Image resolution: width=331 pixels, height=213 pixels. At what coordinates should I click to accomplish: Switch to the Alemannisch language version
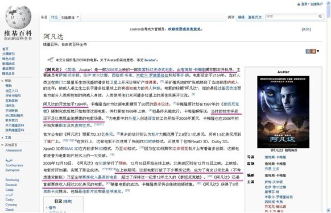click(14, 150)
